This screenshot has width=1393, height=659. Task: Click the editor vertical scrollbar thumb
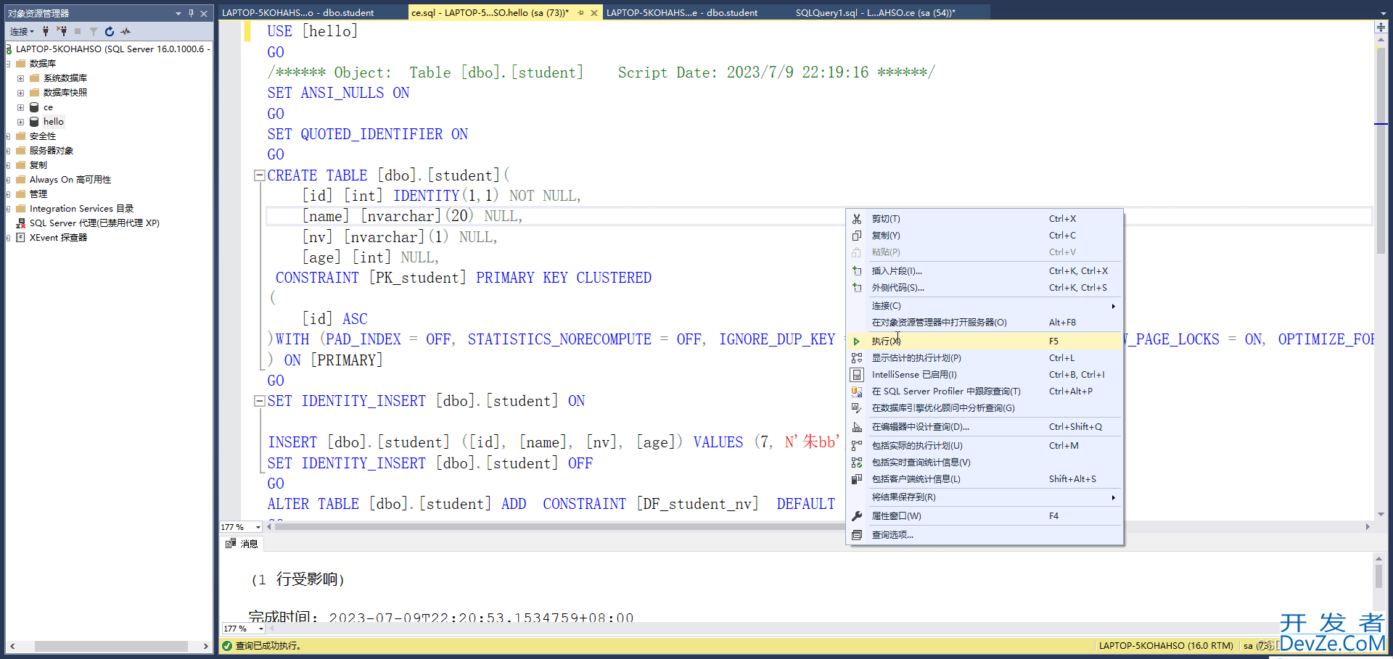tap(1381, 152)
